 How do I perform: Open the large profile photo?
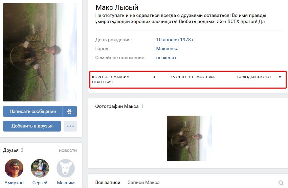point(40,52)
